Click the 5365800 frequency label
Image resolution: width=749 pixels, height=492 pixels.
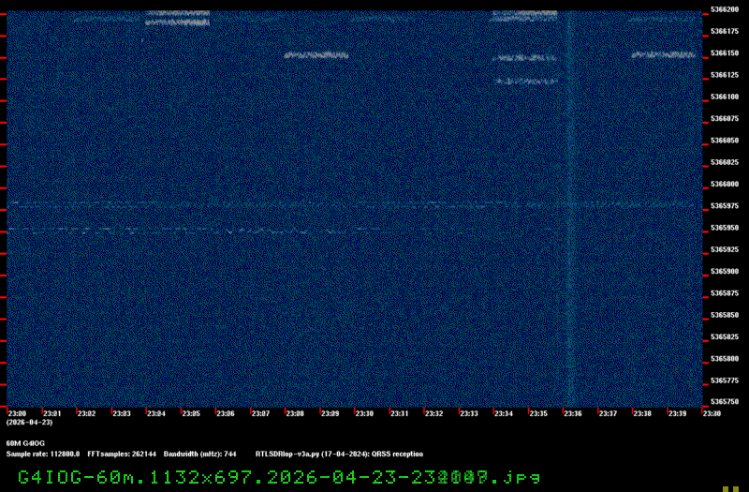[725, 359]
